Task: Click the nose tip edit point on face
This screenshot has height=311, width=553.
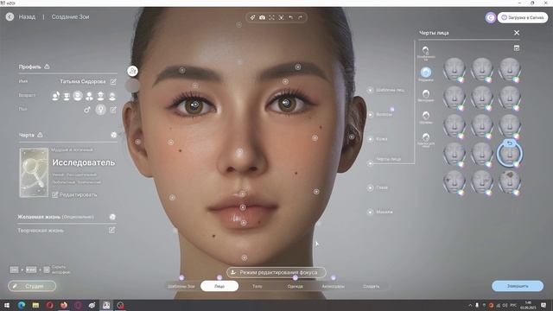Action: 239,152
